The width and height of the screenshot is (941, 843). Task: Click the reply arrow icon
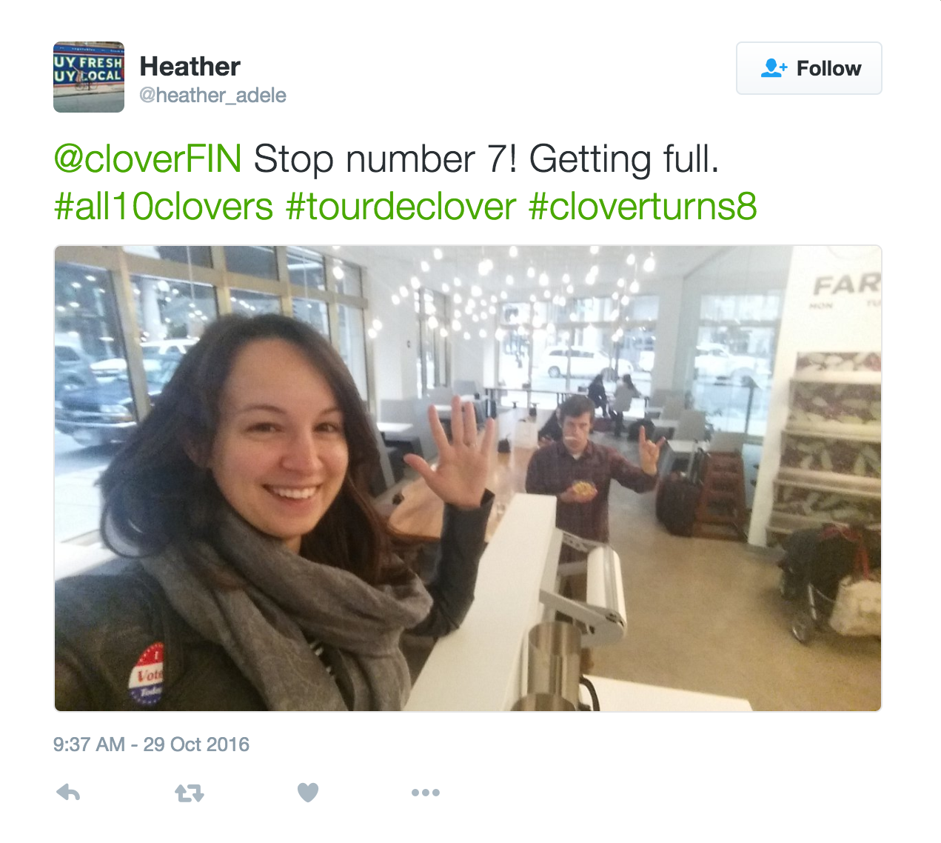point(68,793)
